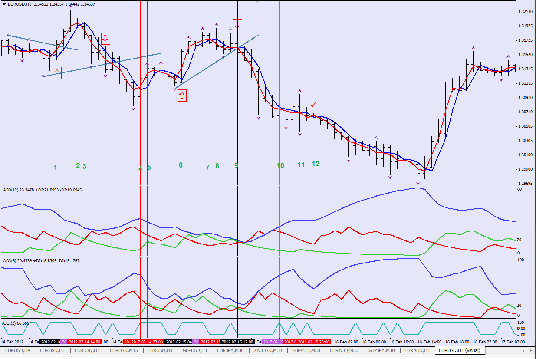Activate the EURUSD,H1 (visual) tab
The height and width of the screenshot is (359, 536).
pyautogui.click(x=460, y=350)
